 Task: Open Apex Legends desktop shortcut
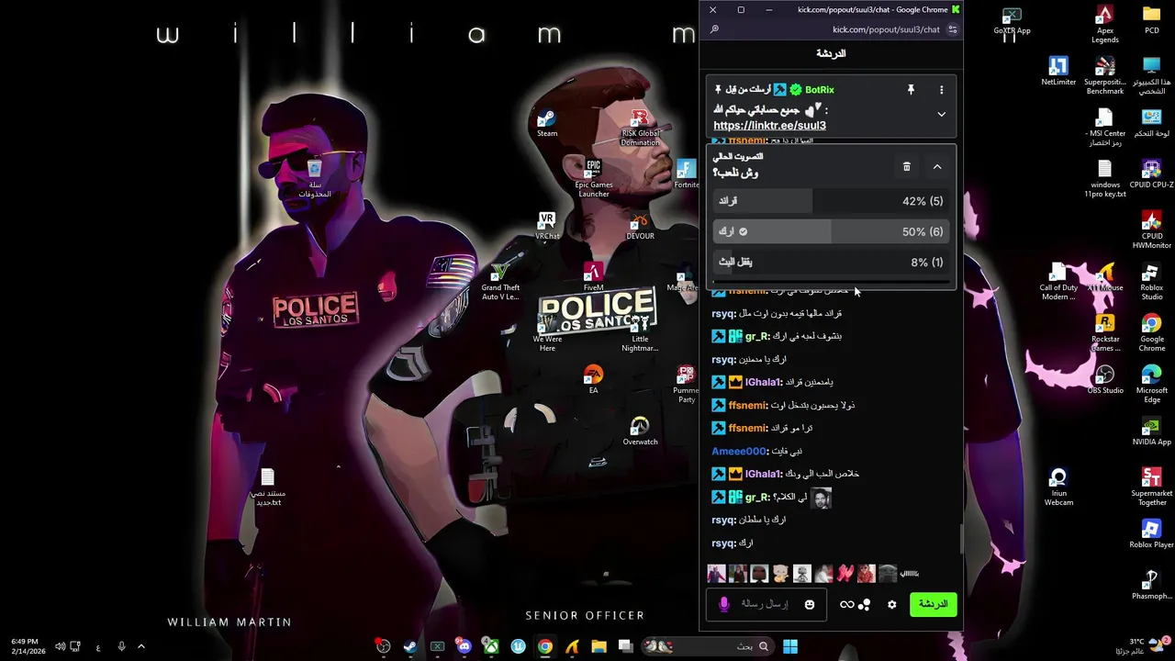(x=1104, y=25)
